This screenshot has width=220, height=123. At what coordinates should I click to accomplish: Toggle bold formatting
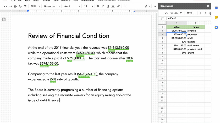[x=98, y=6]
